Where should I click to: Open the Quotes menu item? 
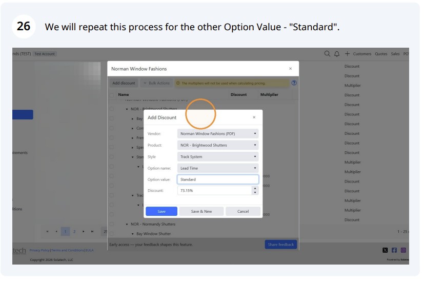click(x=381, y=54)
